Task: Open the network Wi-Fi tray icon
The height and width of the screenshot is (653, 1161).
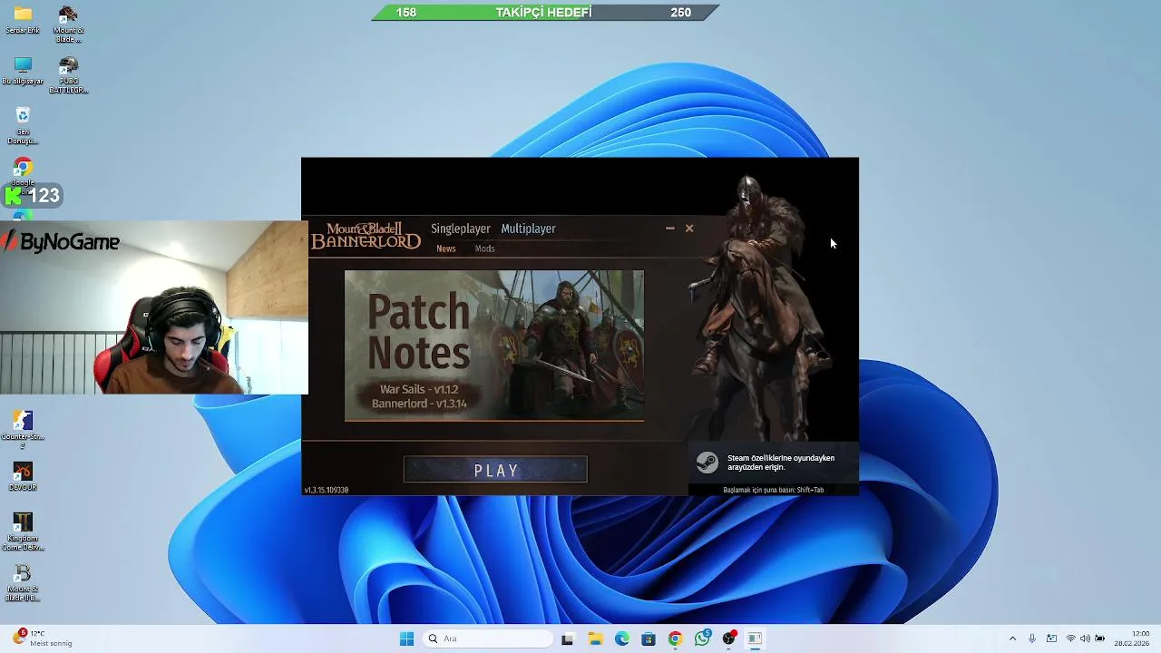Action: click(1070, 638)
